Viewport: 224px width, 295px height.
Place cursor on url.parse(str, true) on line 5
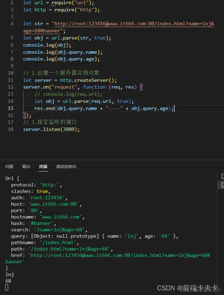pos(80,38)
